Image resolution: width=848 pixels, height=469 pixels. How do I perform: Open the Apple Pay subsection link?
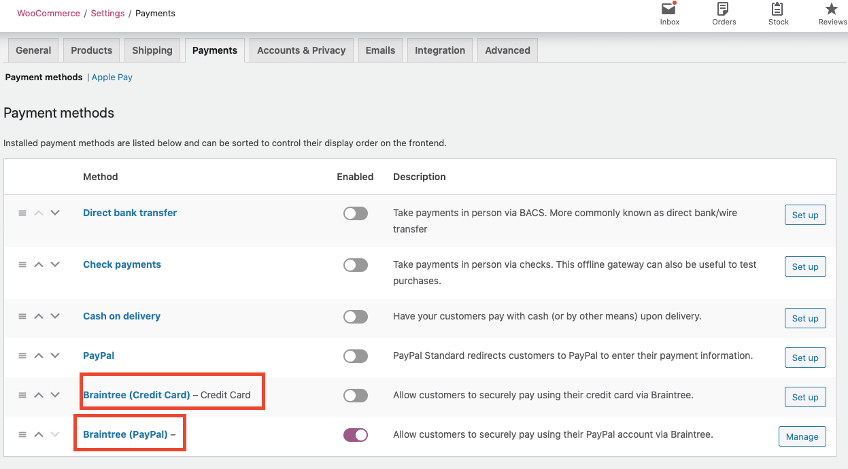coord(112,77)
